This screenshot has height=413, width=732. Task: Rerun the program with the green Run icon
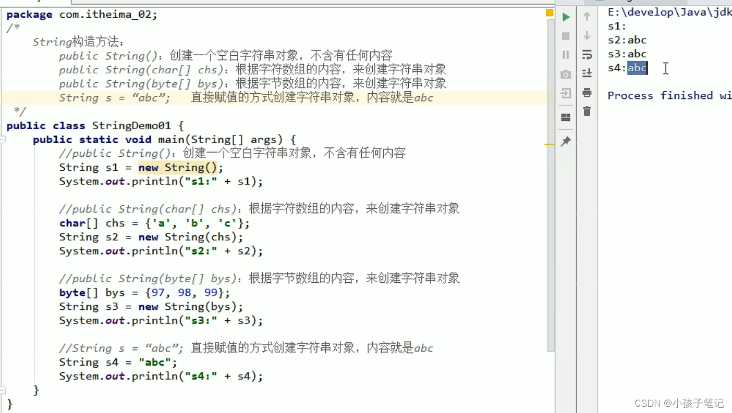click(566, 17)
